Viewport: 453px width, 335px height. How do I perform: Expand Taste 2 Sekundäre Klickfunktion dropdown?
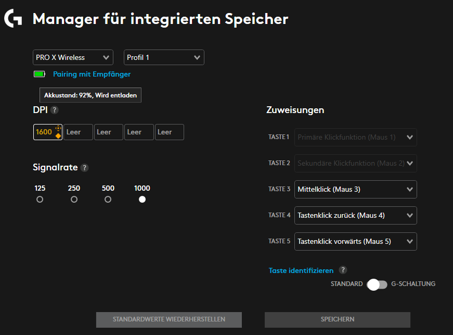[x=356, y=163]
